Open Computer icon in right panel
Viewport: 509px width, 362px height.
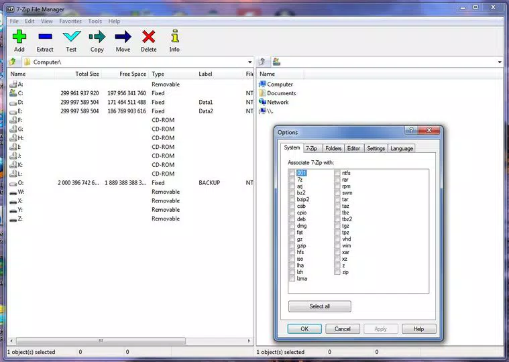pos(262,84)
